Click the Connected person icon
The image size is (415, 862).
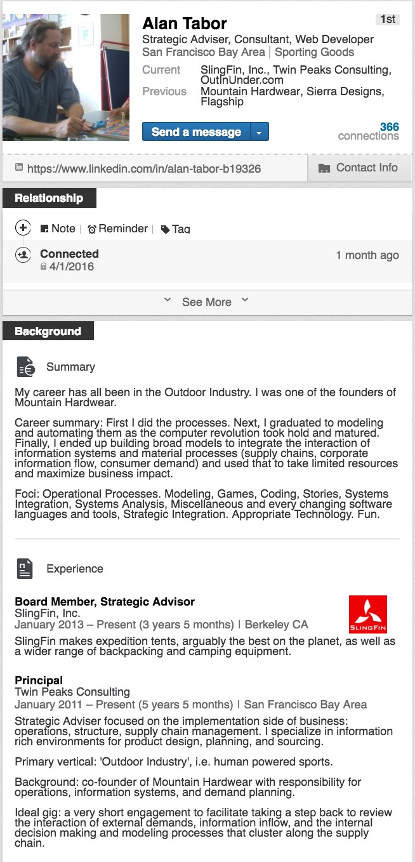coord(23,255)
